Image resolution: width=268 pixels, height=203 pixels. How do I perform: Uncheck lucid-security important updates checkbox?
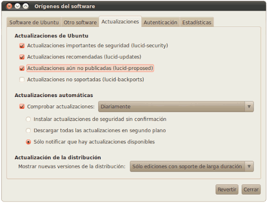point(22,45)
